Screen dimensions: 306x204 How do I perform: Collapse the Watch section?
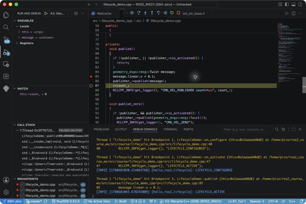coord(15,89)
